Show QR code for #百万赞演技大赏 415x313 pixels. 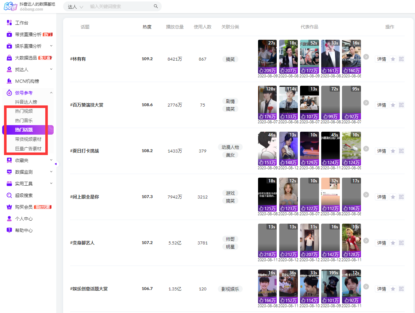[x=401, y=105]
